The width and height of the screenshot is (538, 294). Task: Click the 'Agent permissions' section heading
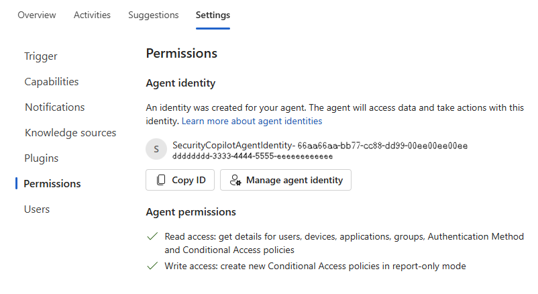pos(191,212)
